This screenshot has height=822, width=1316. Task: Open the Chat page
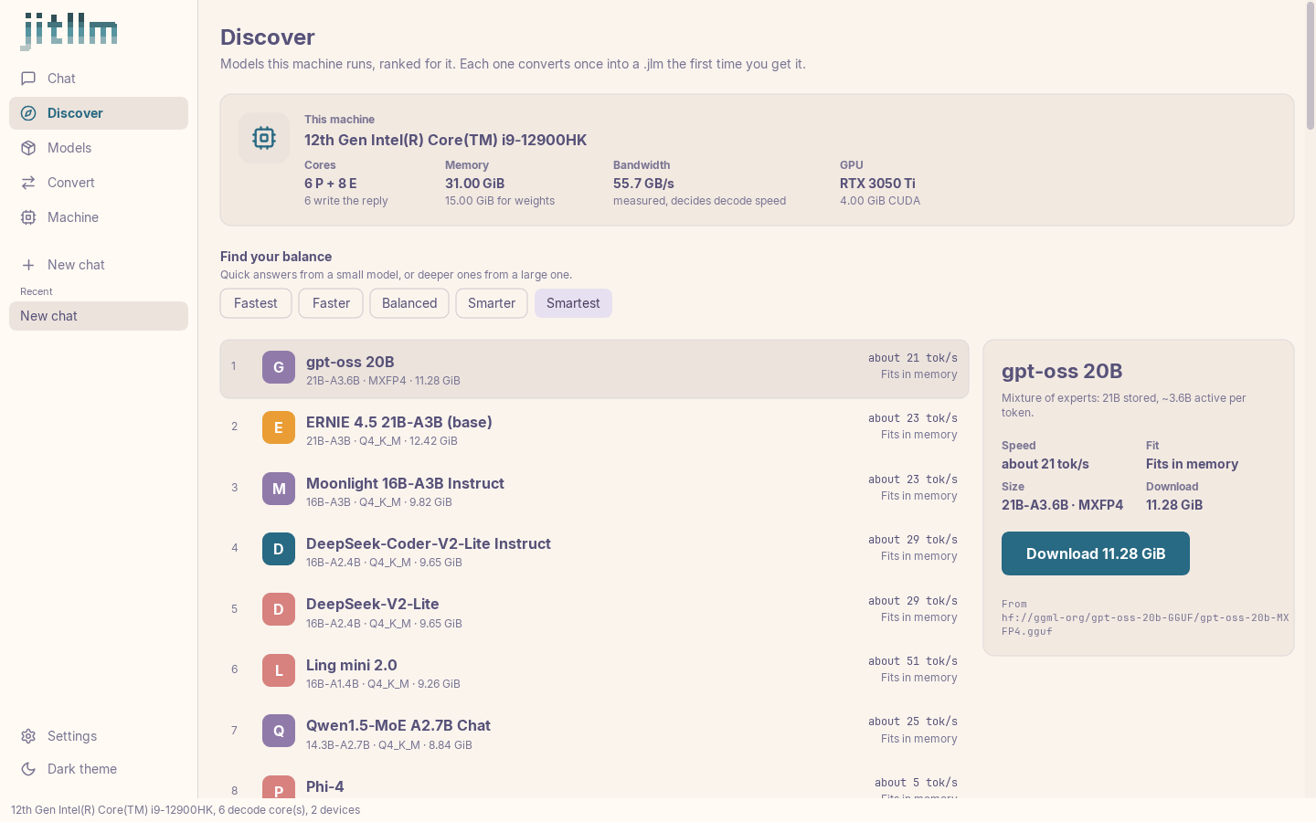[99, 79]
